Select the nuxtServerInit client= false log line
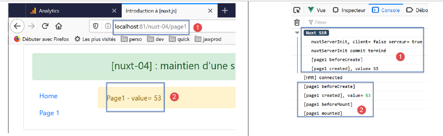This screenshot has width=443, height=136. tap(366, 42)
